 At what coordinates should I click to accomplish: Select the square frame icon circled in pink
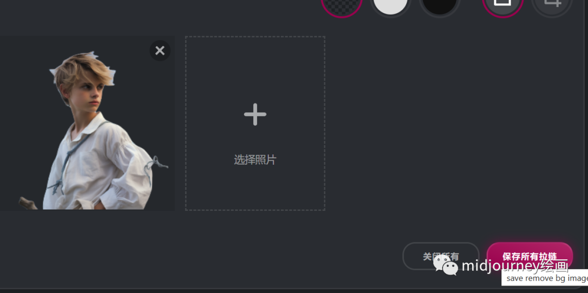503,5
